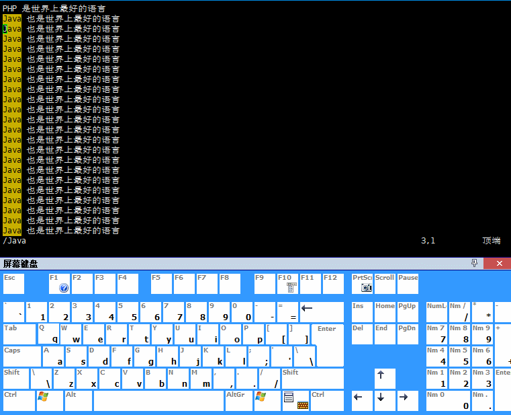Toggle the NumLock key

click(436, 312)
